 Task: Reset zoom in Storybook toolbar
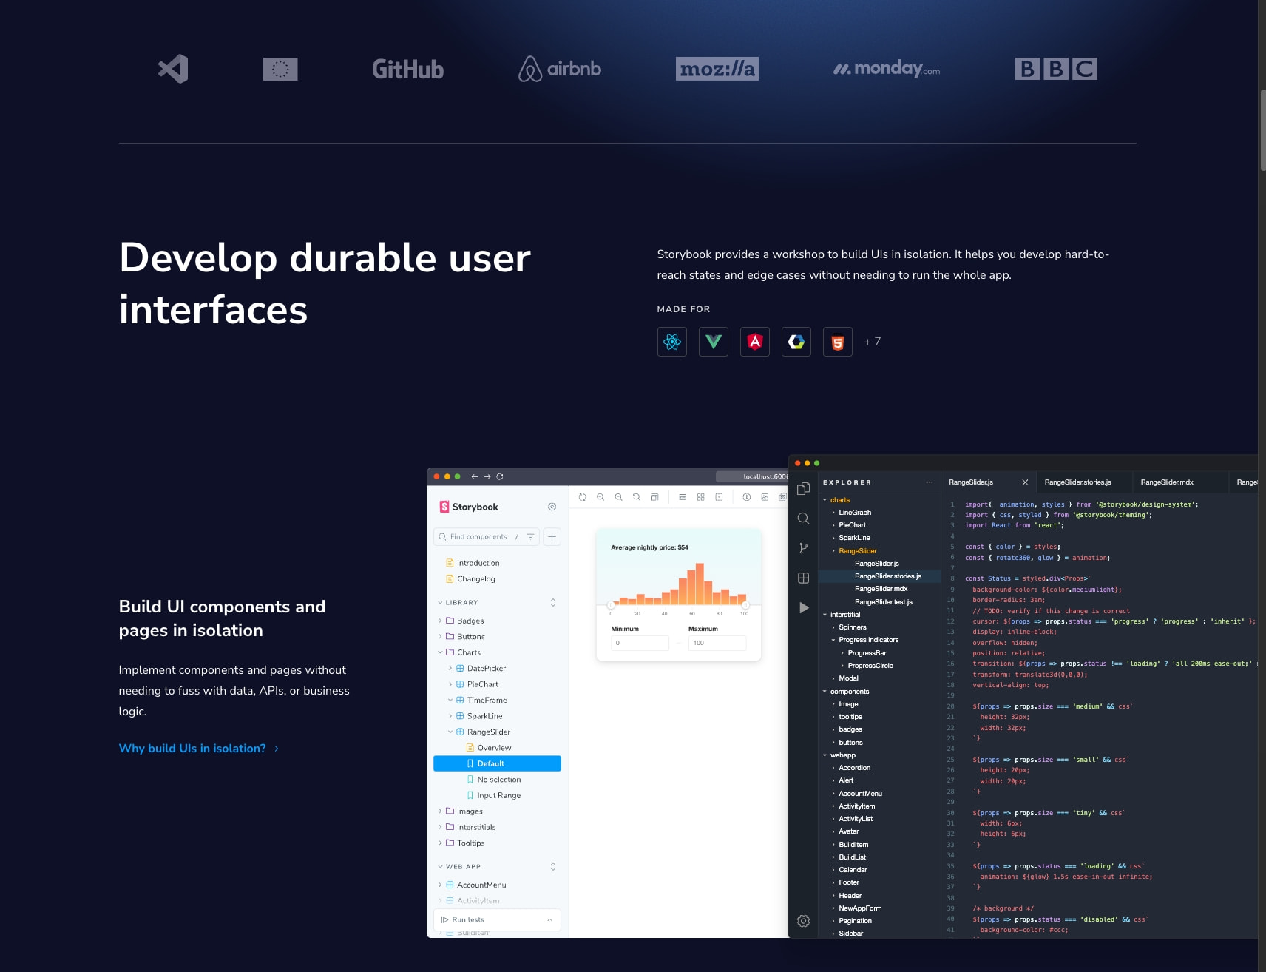(x=637, y=497)
